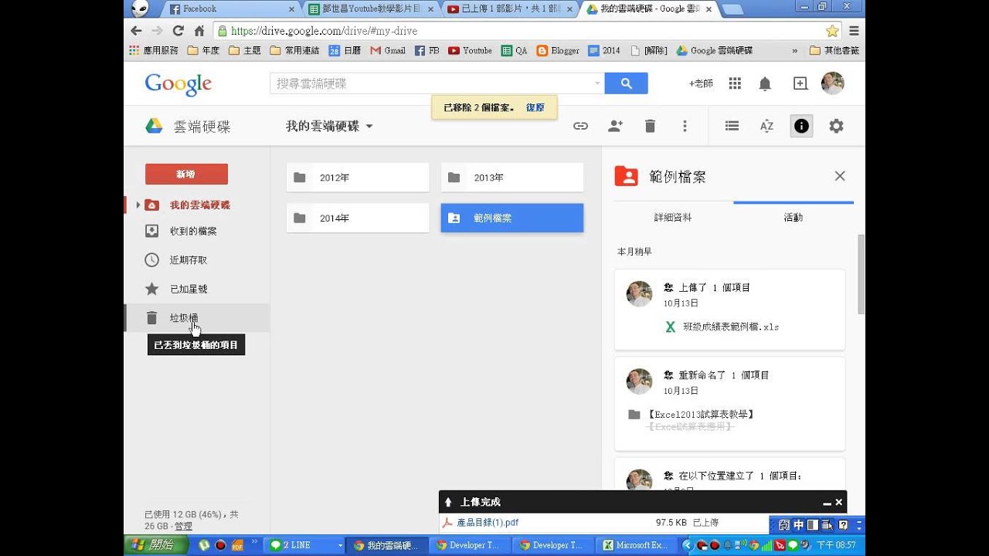This screenshot has height=556, width=989.
Task: Open 近期存取 in the sidebar
Action: click(x=188, y=260)
